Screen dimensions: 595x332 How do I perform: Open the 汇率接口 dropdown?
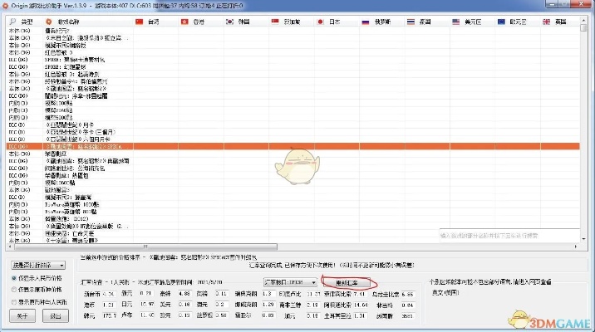point(290,282)
